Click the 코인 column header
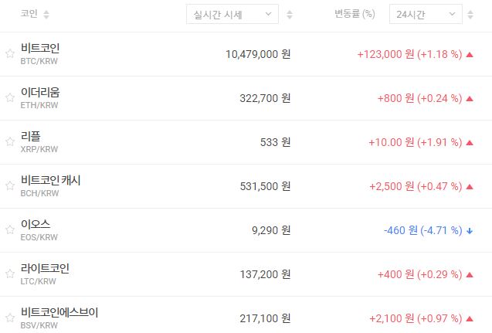 (29, 15)
